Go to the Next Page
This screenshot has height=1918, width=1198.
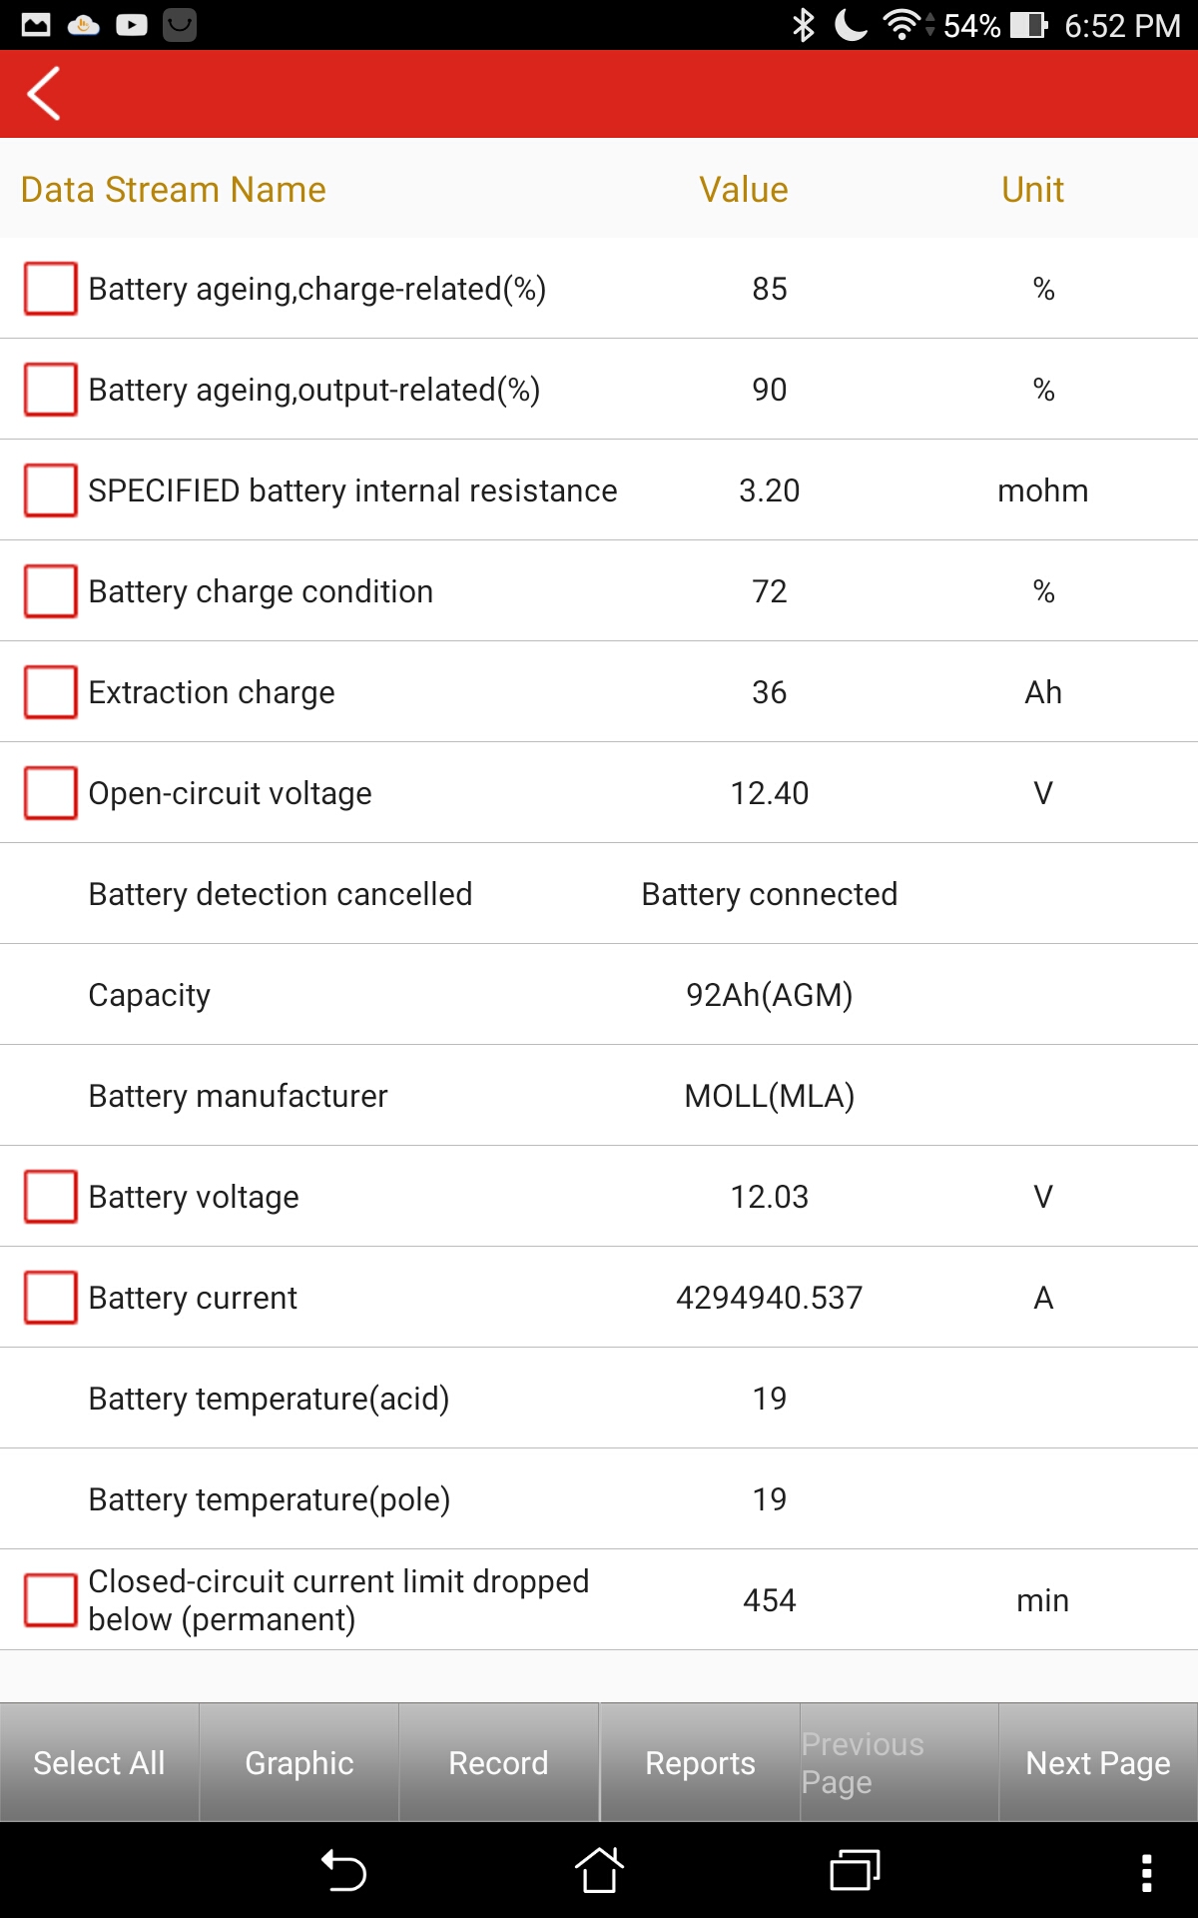(x=1098, y=1763)
